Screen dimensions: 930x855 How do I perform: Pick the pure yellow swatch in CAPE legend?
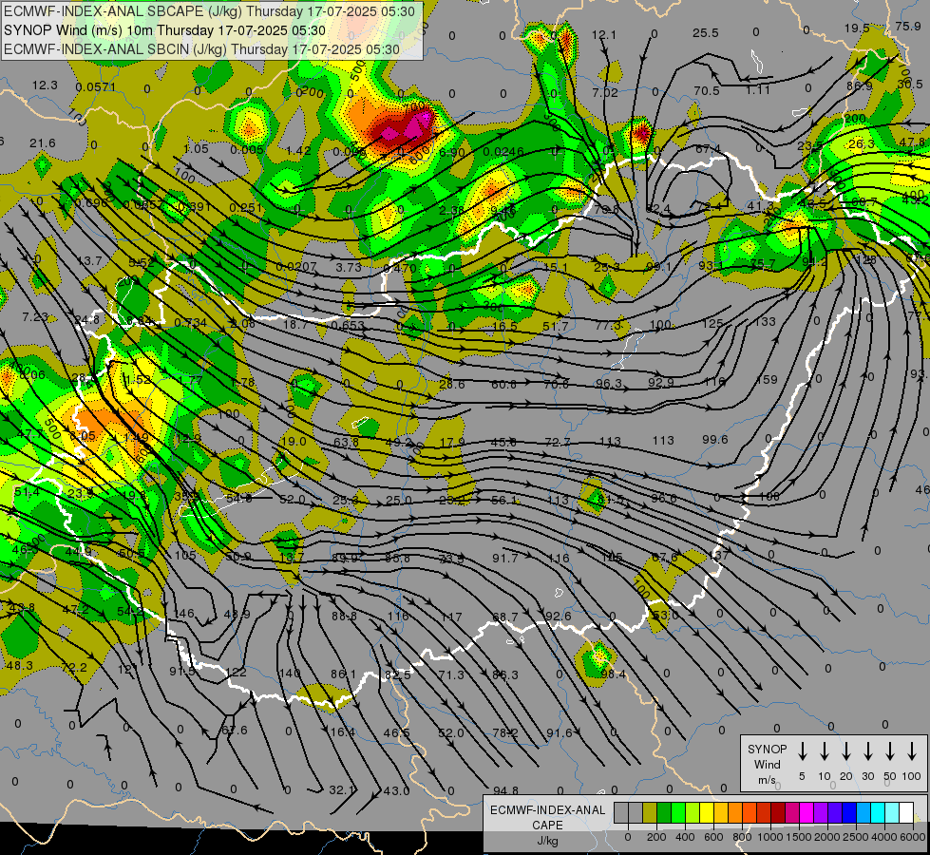tap(707, 813)
